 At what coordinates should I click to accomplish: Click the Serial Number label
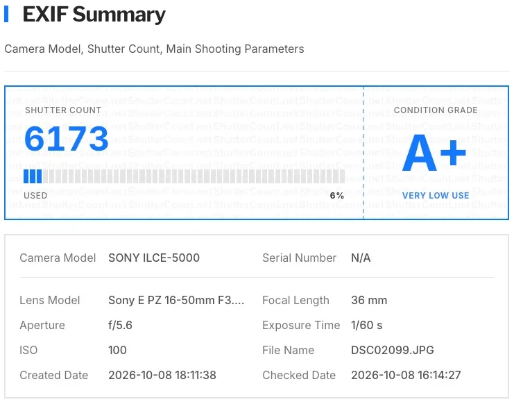[x=299, y=258]
